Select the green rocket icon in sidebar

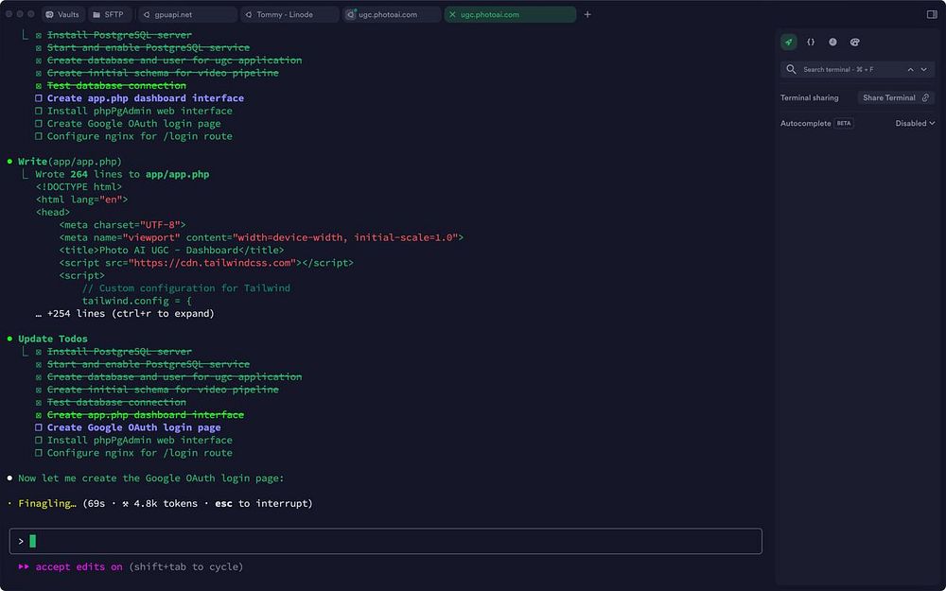pyautogui.click(x=789, y=43)
